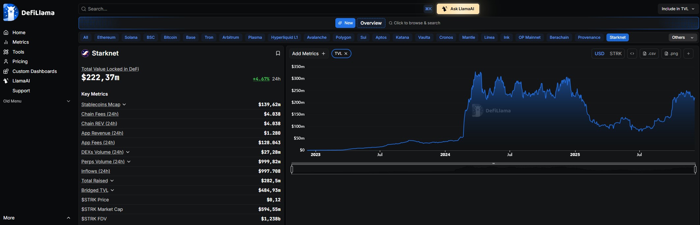Select the Bitcoin chain tab
700x225 pixels.
click(170, 37)
